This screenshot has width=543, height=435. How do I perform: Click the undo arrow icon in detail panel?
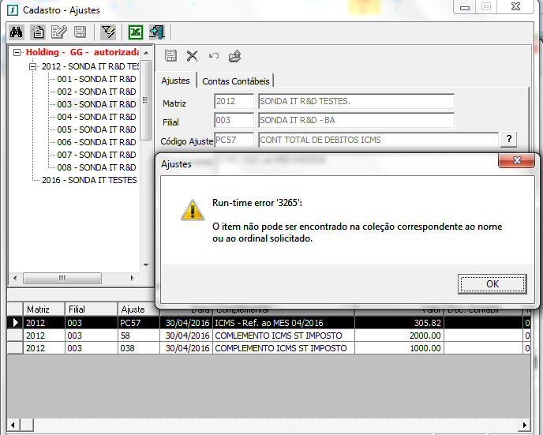pyautogui.click(x=214, y=56)
